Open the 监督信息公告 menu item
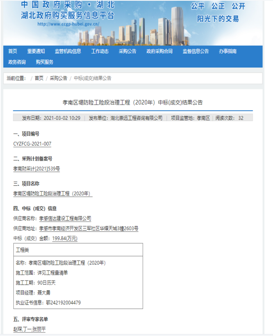 pos(196,51)
